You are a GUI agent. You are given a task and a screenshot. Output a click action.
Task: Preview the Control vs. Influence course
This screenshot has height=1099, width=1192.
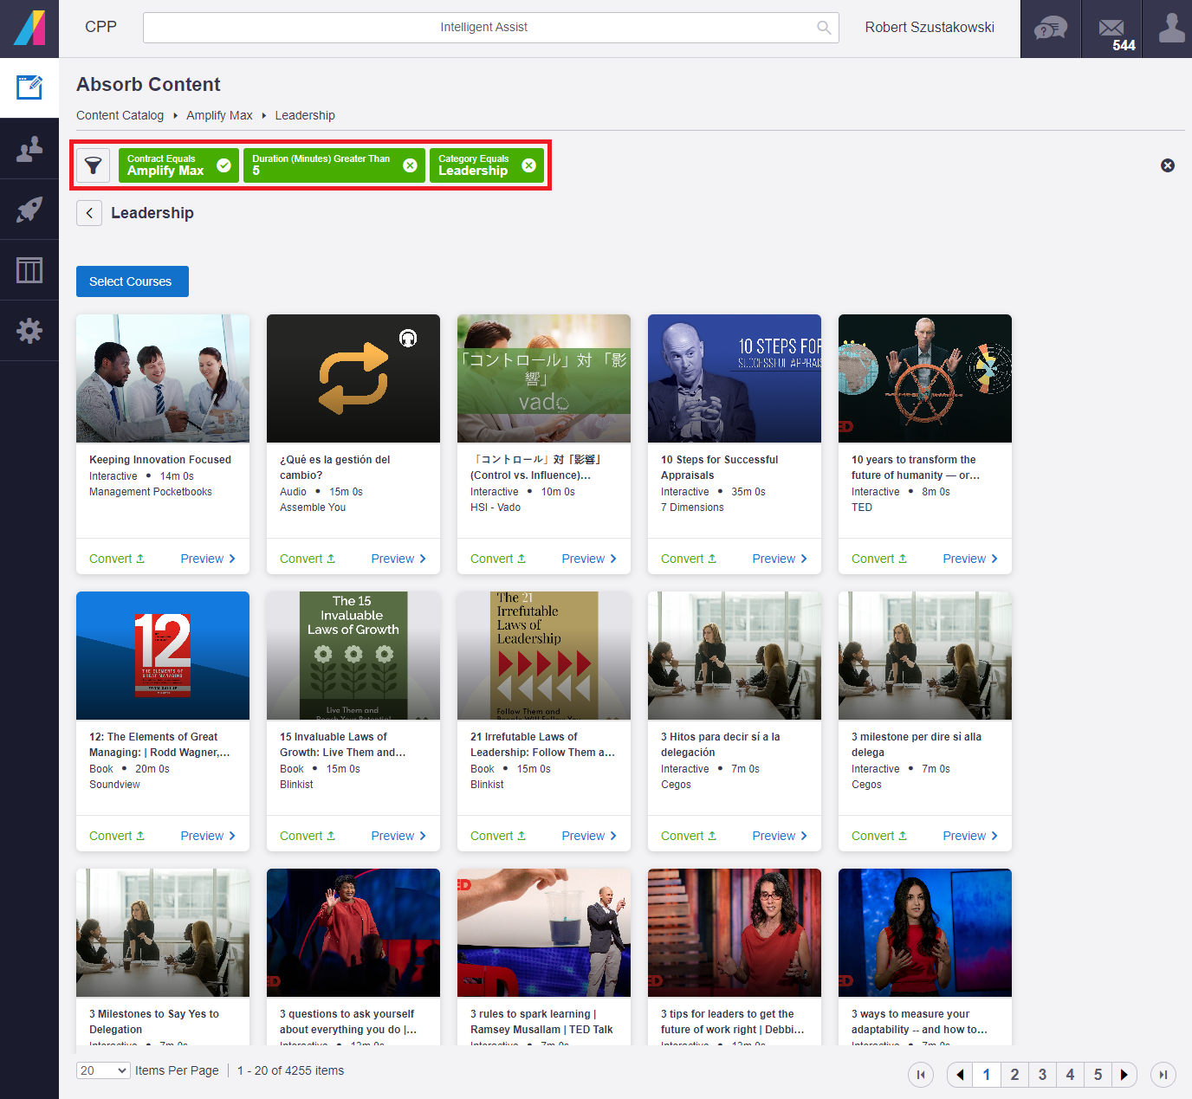coord(589,559)
